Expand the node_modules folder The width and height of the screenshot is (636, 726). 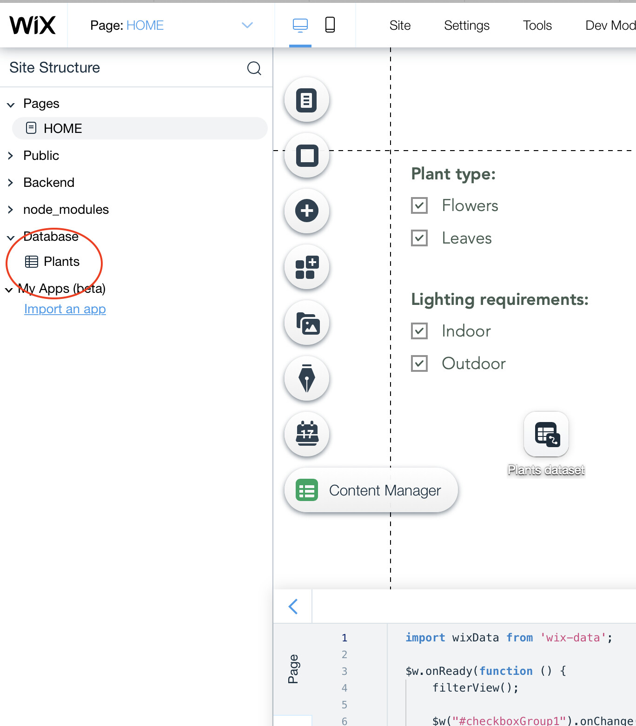11,210
